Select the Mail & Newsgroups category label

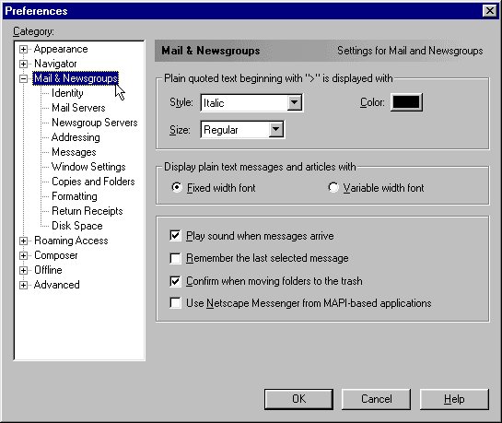pos(76,78)
